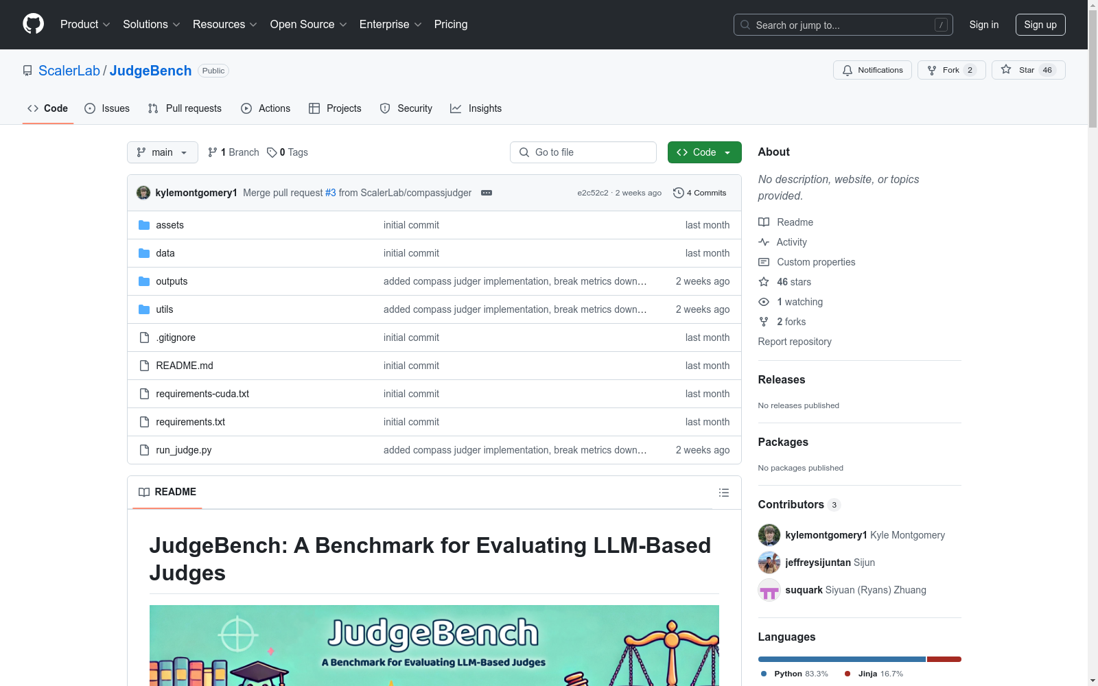Open the 0 Tags link
The image size is (1098, 686).
coord(288,152)
